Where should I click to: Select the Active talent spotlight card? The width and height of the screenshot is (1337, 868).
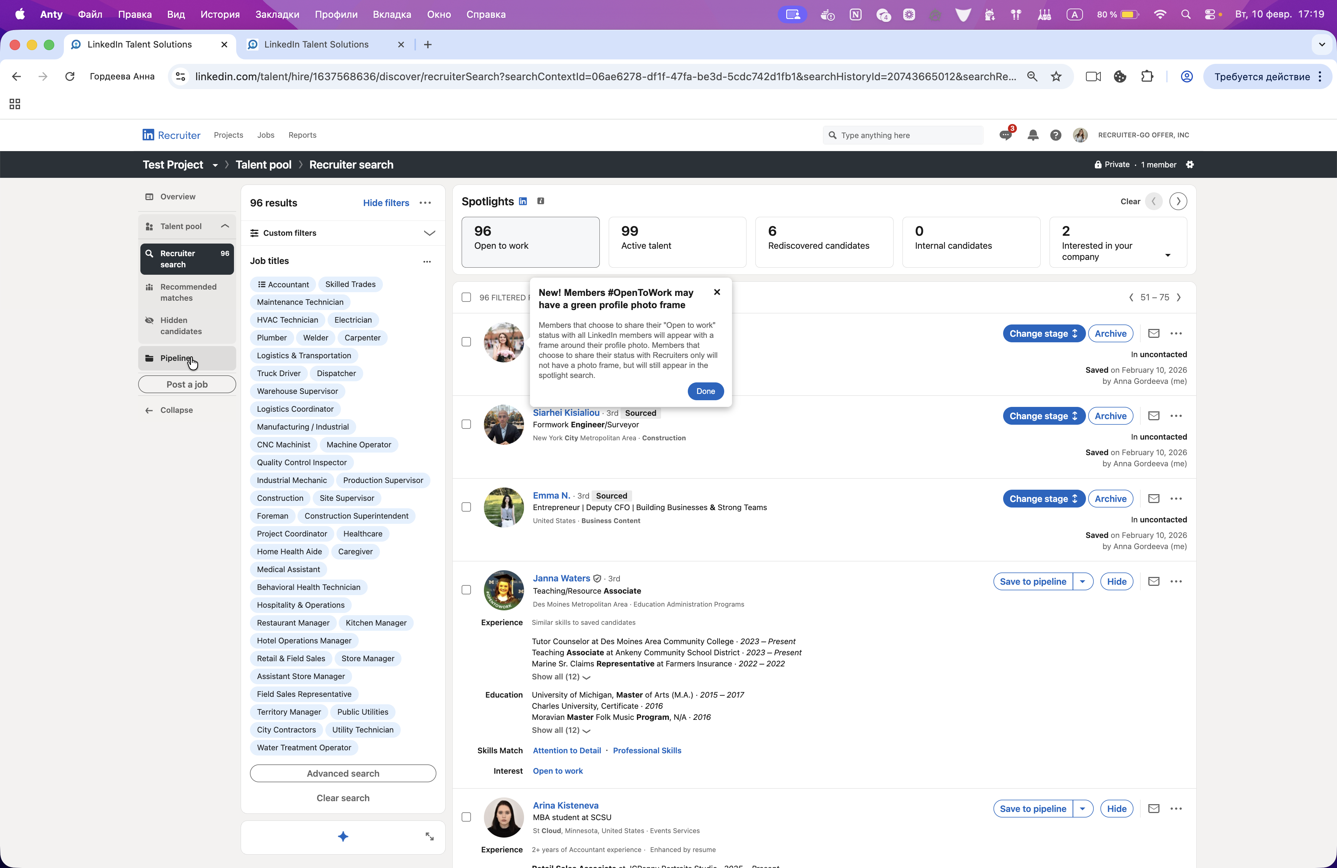(x=677, y=242)
